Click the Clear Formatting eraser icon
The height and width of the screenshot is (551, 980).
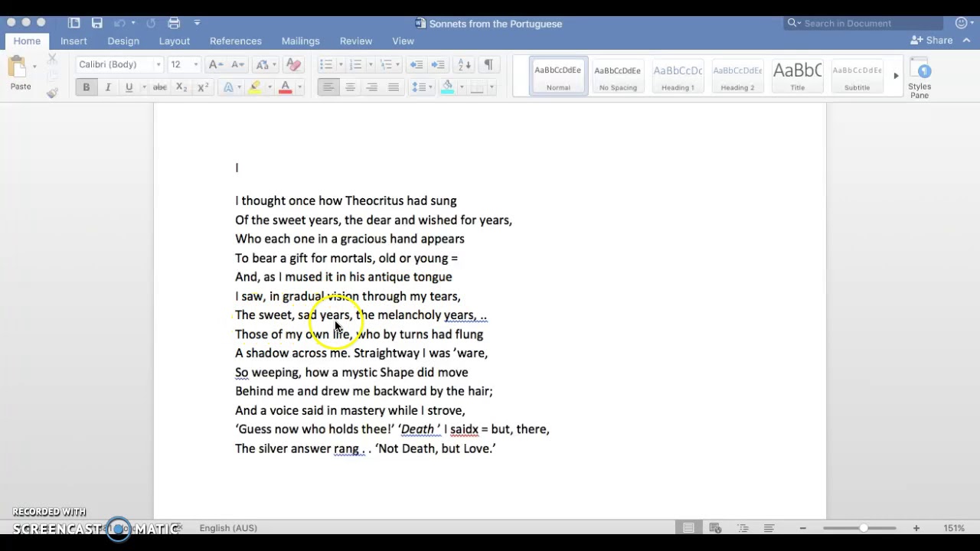point(292,64)
